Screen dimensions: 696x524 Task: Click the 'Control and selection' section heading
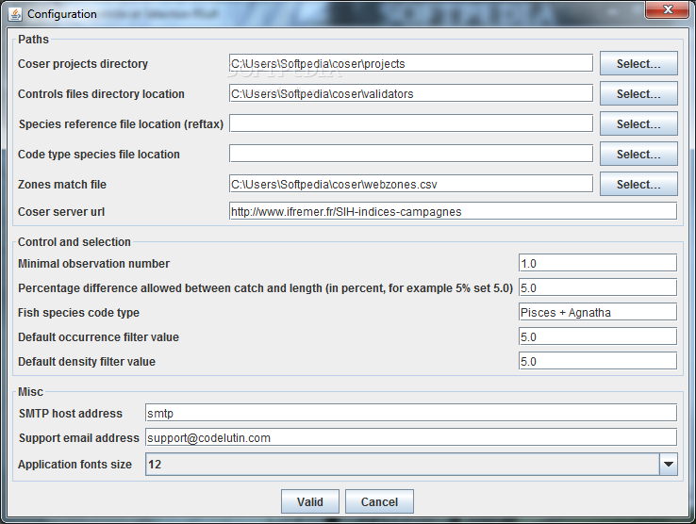75,242
